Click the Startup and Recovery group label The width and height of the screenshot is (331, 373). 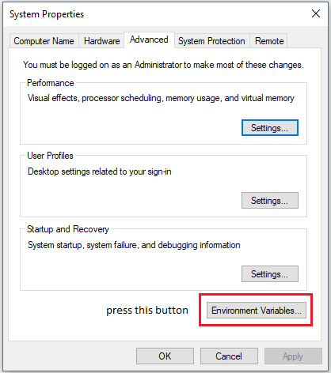(x=68, y=229)
